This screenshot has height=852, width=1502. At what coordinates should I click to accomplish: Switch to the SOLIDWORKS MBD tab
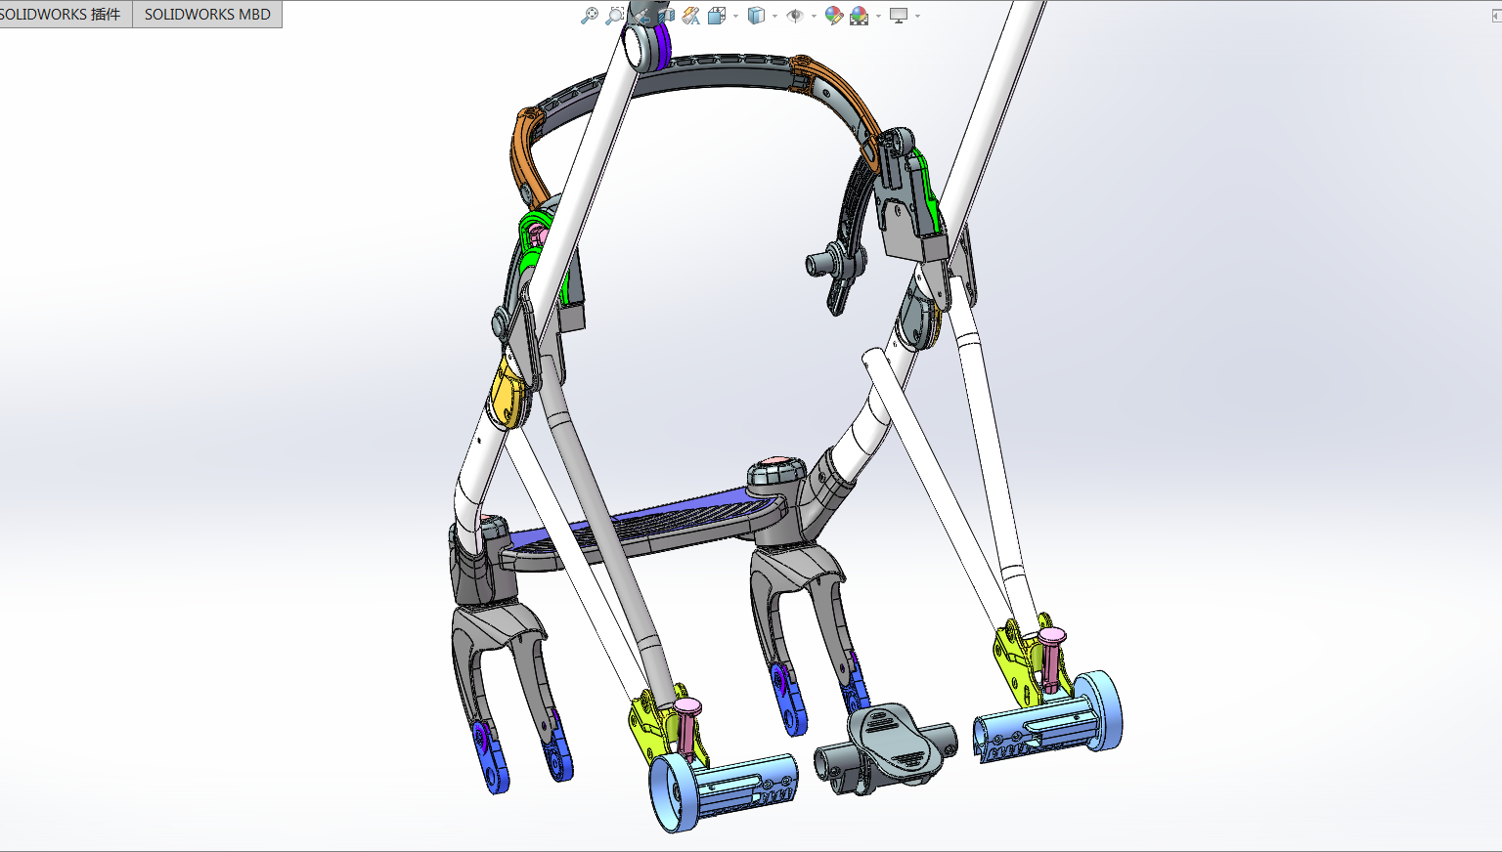(207, 14)
